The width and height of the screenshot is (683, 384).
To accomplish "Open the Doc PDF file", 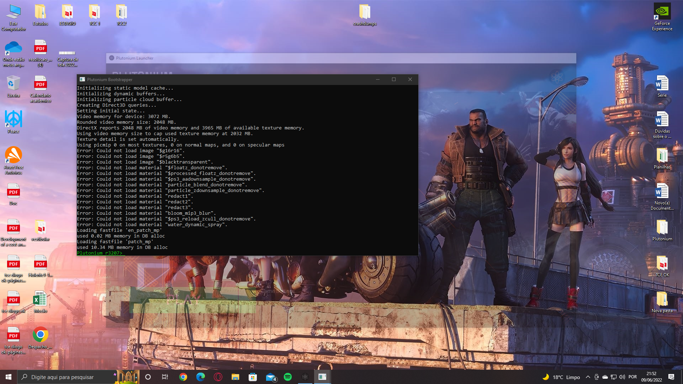I will (x=14, y=194).
